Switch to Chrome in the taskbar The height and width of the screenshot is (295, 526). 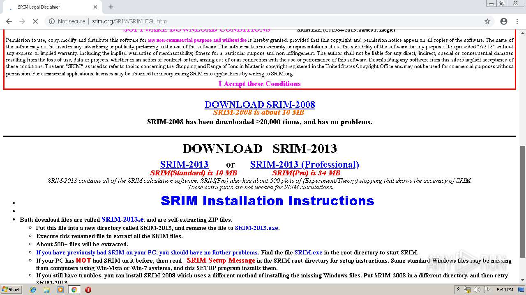tap(74, 290)
